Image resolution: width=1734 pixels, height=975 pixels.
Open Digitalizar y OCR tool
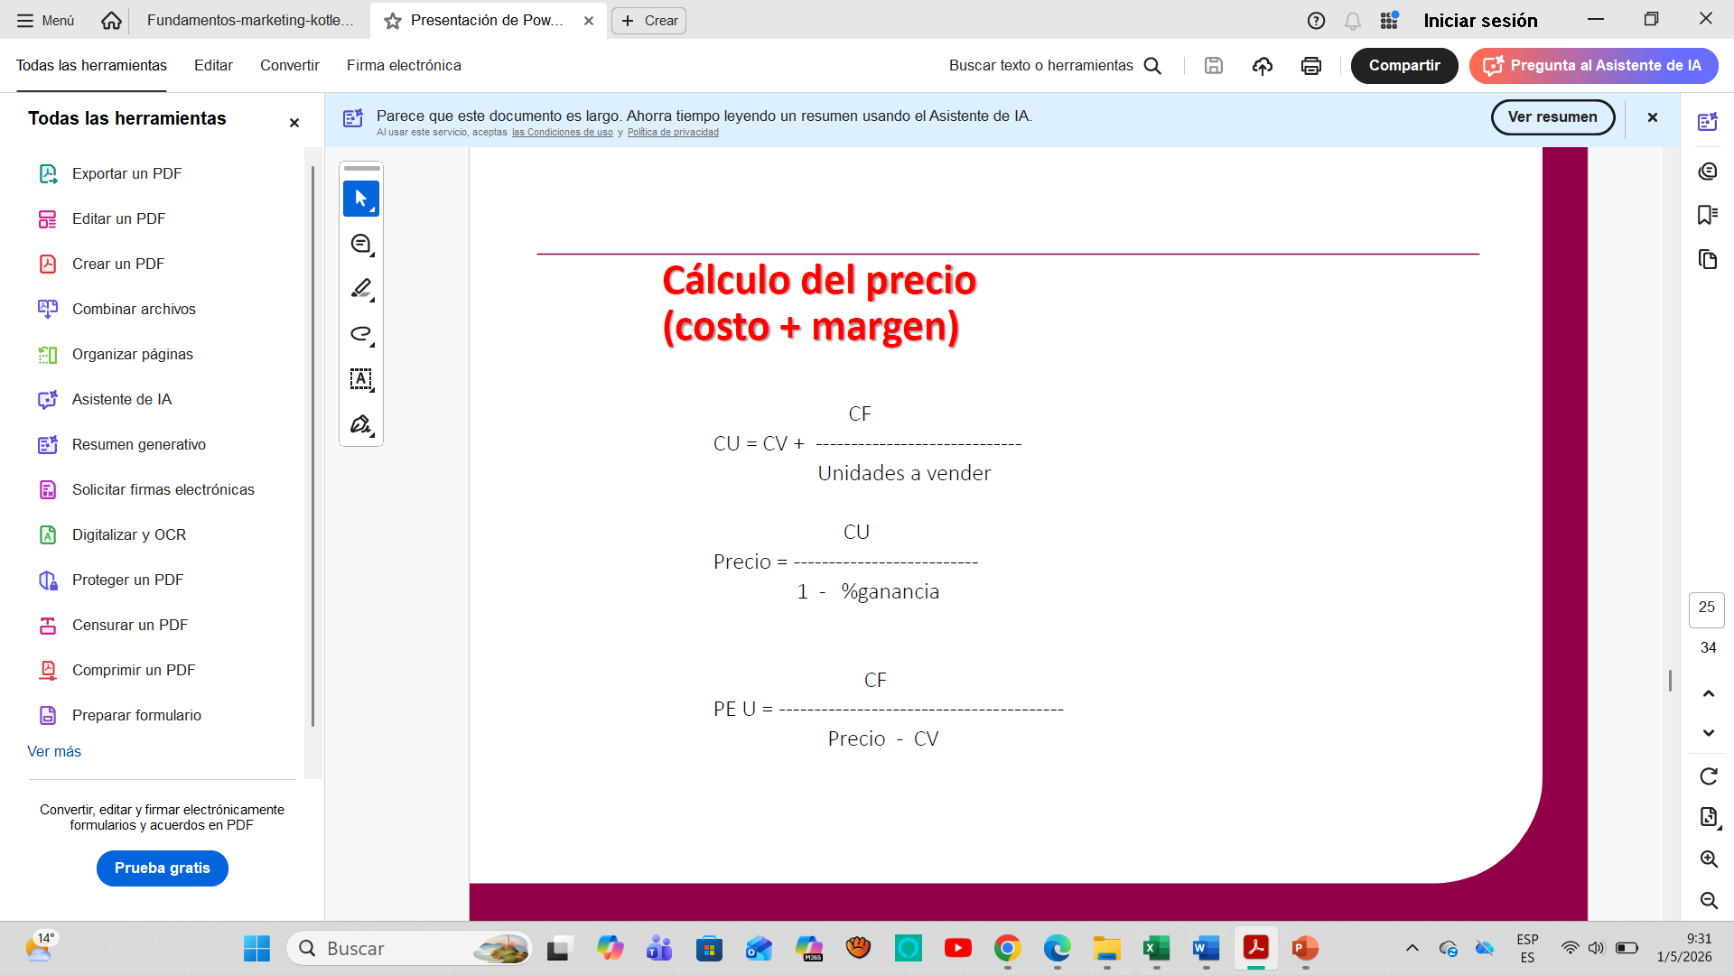129,534
